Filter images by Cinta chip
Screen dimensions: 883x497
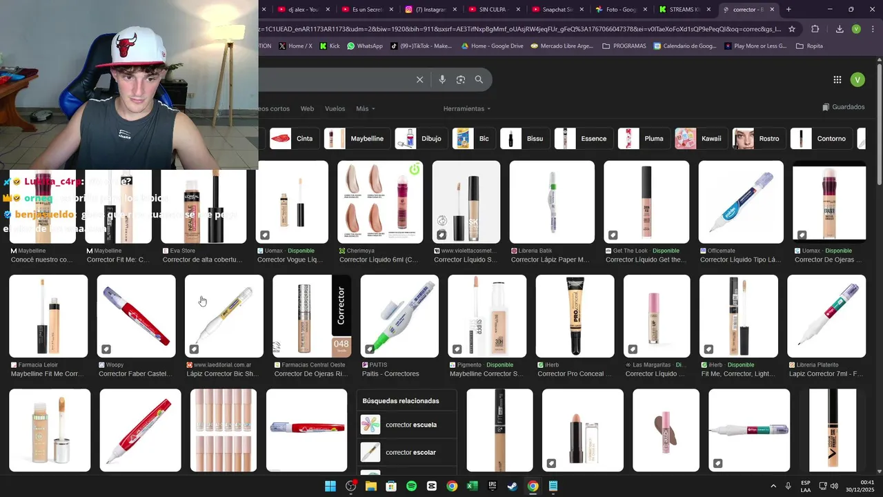click(x=293, y=139)
